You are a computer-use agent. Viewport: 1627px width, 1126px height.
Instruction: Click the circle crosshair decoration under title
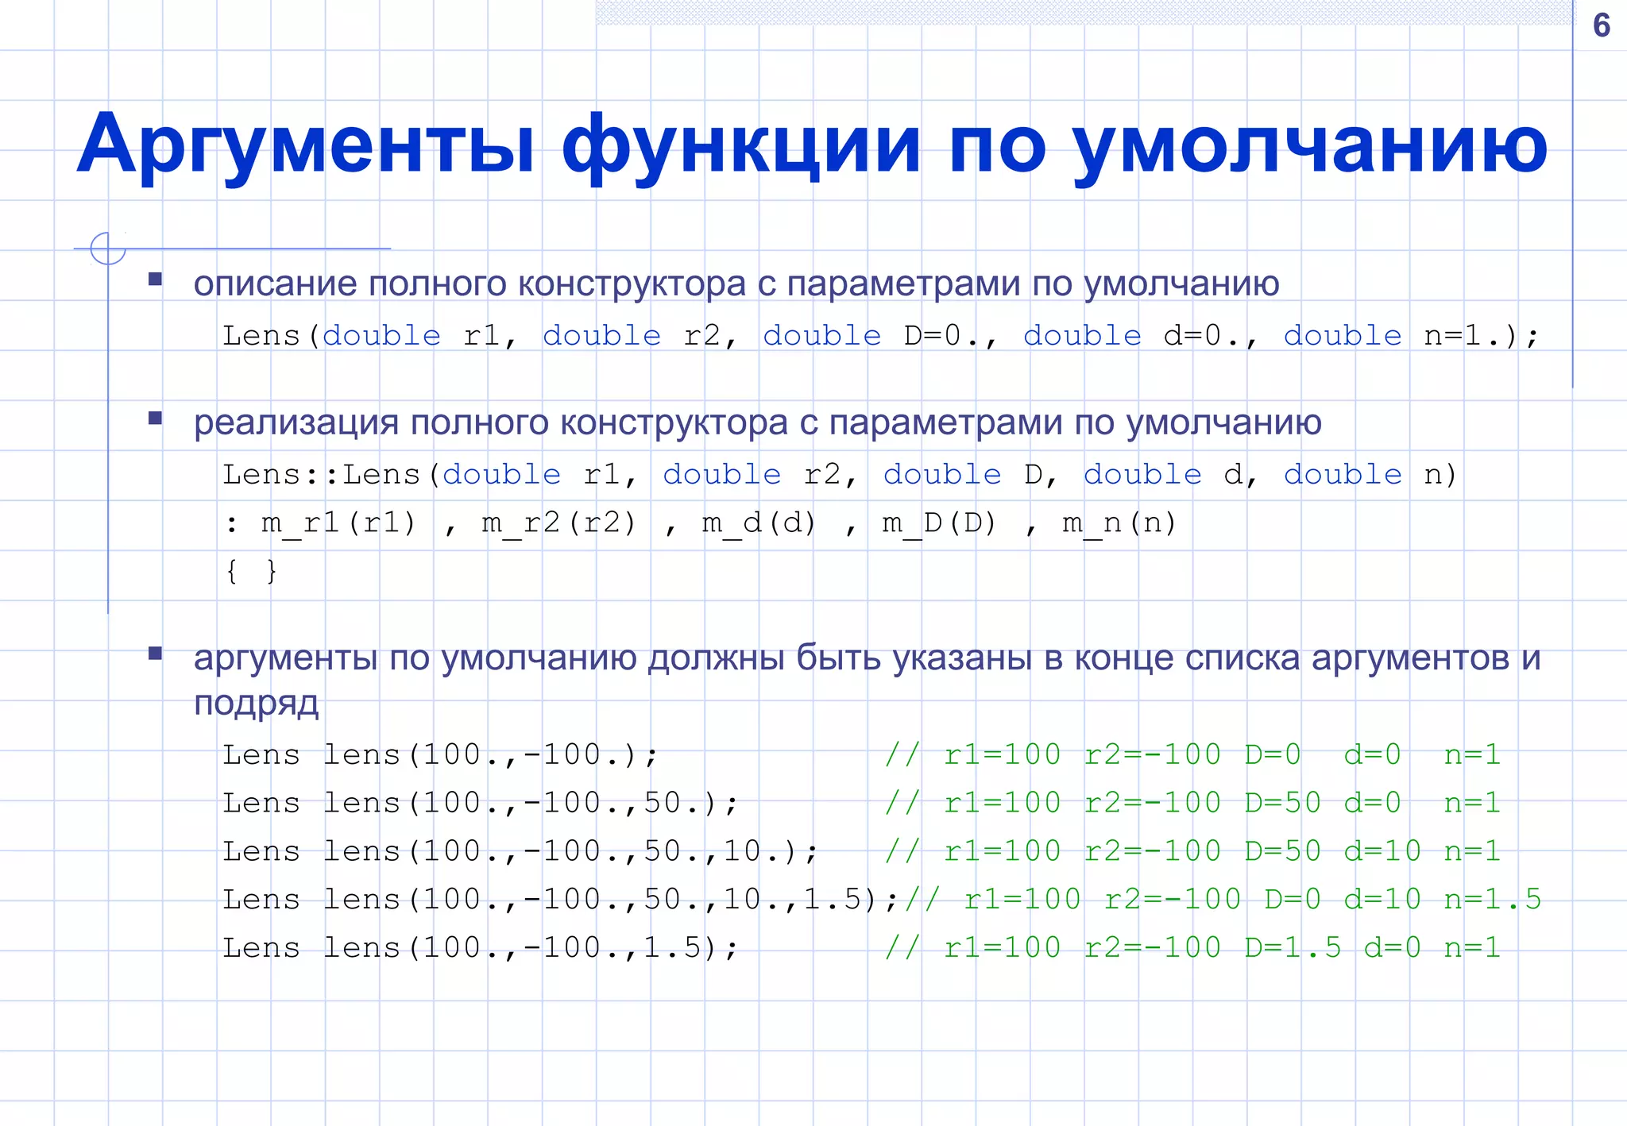pyautogui.click(x=108, y=249)
